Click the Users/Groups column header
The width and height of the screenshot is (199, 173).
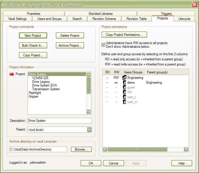[133, 72]
